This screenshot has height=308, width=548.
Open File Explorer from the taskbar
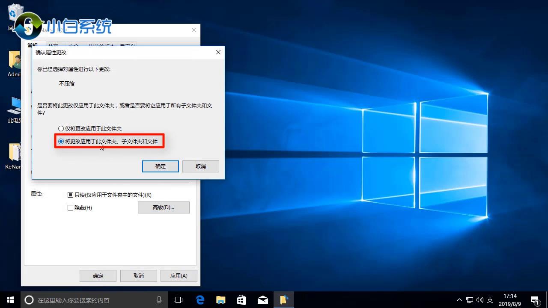click(220, 299)
